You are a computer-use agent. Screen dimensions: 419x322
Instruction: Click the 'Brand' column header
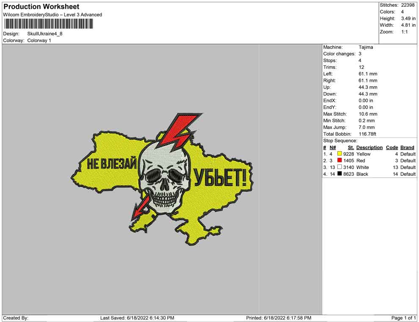click(407, 147)
